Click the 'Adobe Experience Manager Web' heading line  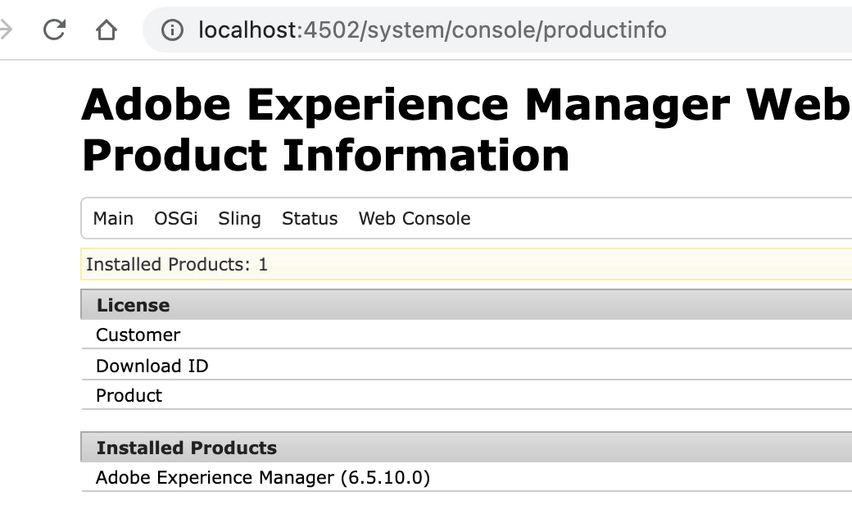coord(465,105)
